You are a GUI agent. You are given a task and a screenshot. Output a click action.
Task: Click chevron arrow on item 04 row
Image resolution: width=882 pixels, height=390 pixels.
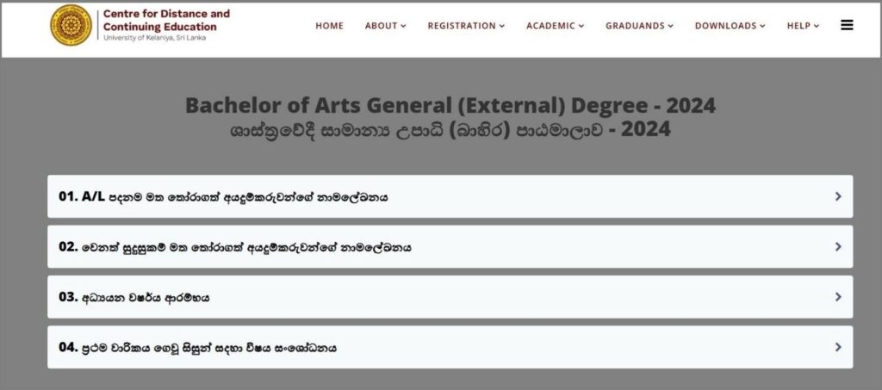(x=838, y=348)
